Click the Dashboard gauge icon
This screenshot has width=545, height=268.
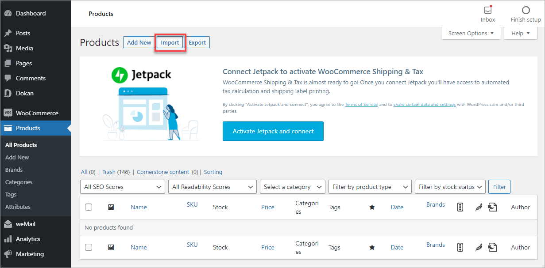8,13
